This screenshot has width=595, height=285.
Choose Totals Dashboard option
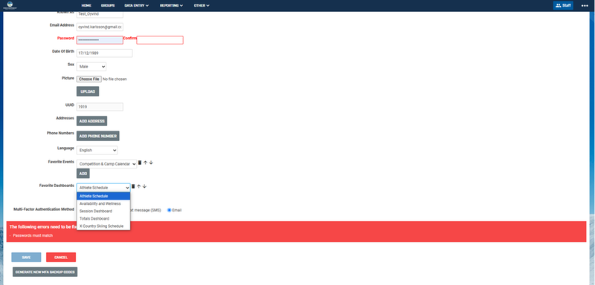pos(103,219)
